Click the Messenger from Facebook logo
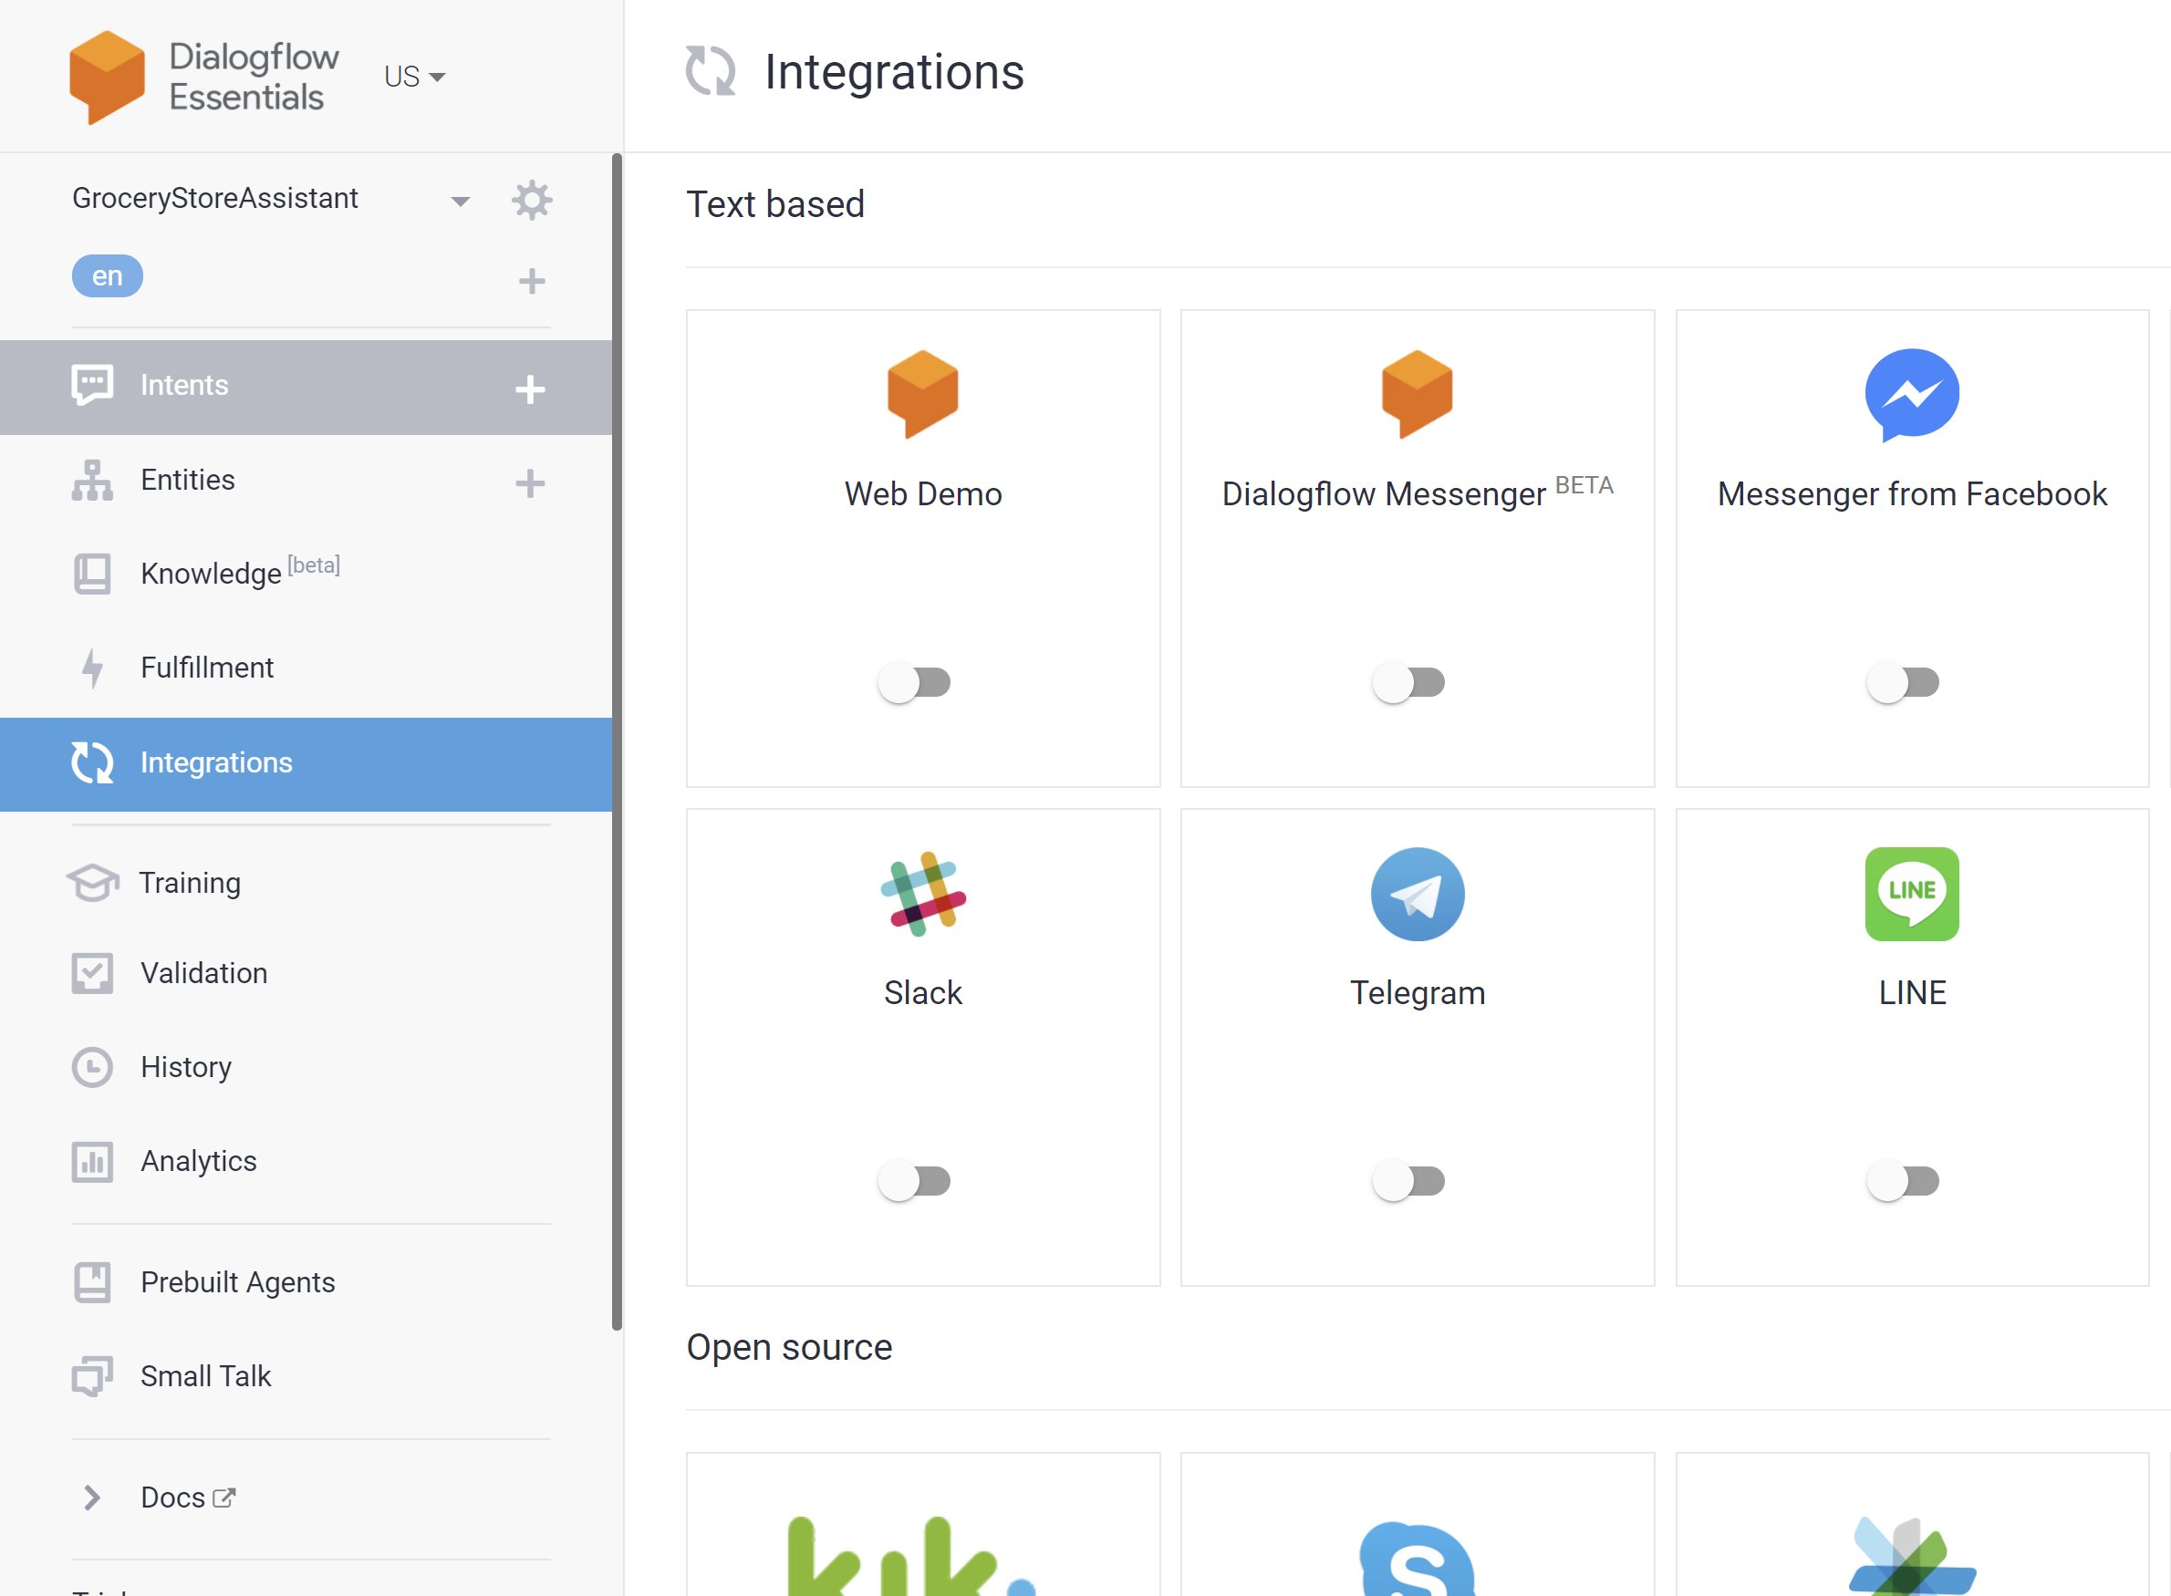Screen dimensions: 2171x1596 click(1911, 395)
